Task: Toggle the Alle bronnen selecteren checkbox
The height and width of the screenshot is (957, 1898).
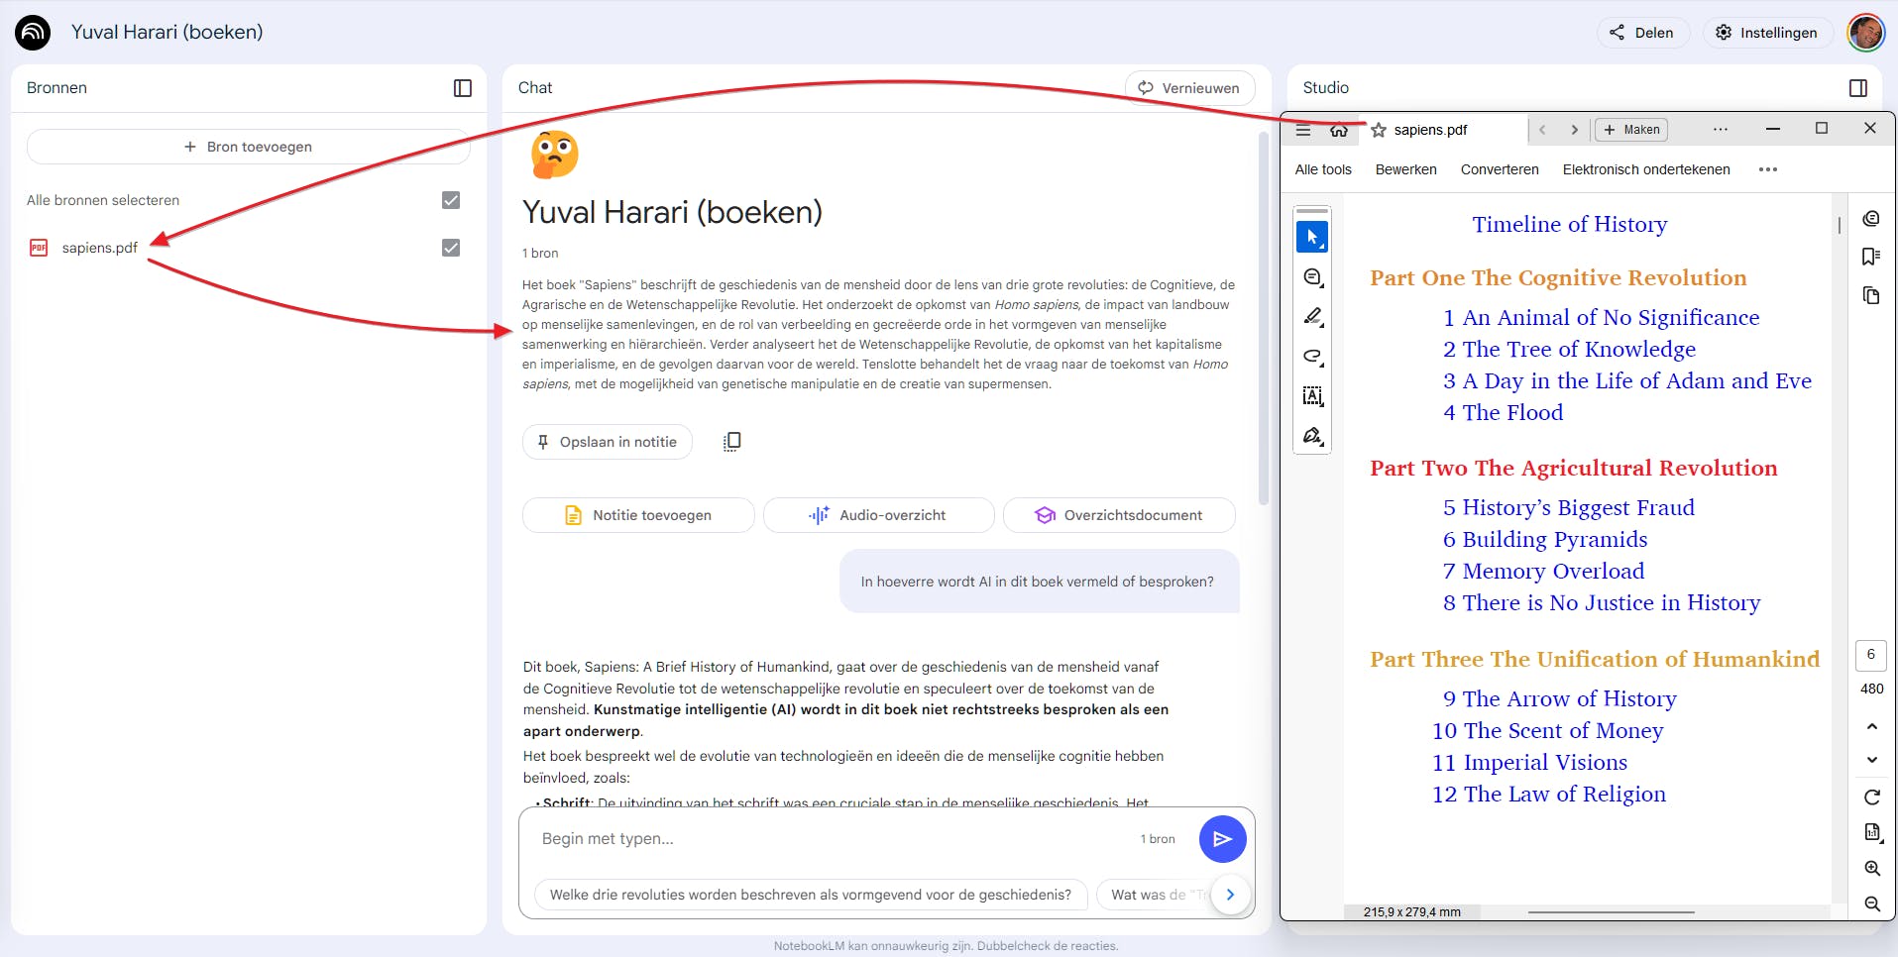Action: (x=451, y=200)
